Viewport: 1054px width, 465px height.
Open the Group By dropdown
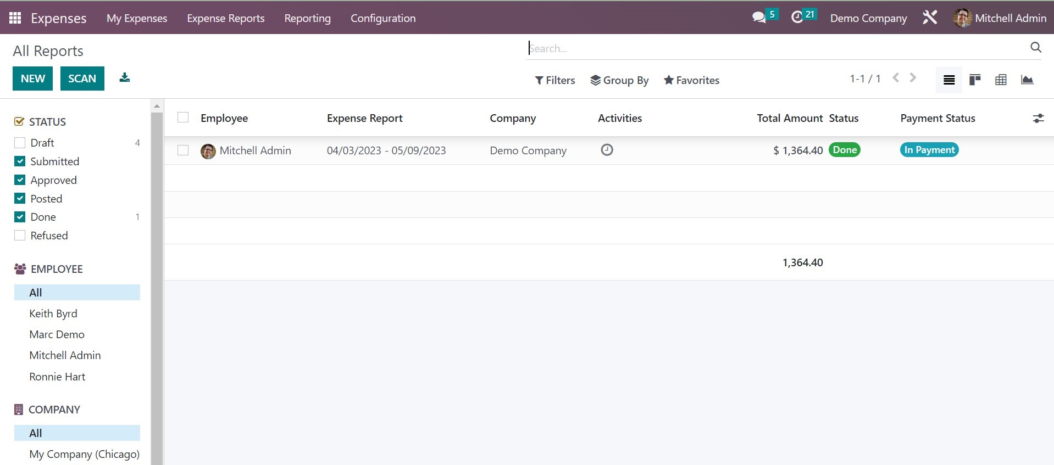619,80
